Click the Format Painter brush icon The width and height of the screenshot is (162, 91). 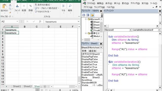(x=10, y=13)
